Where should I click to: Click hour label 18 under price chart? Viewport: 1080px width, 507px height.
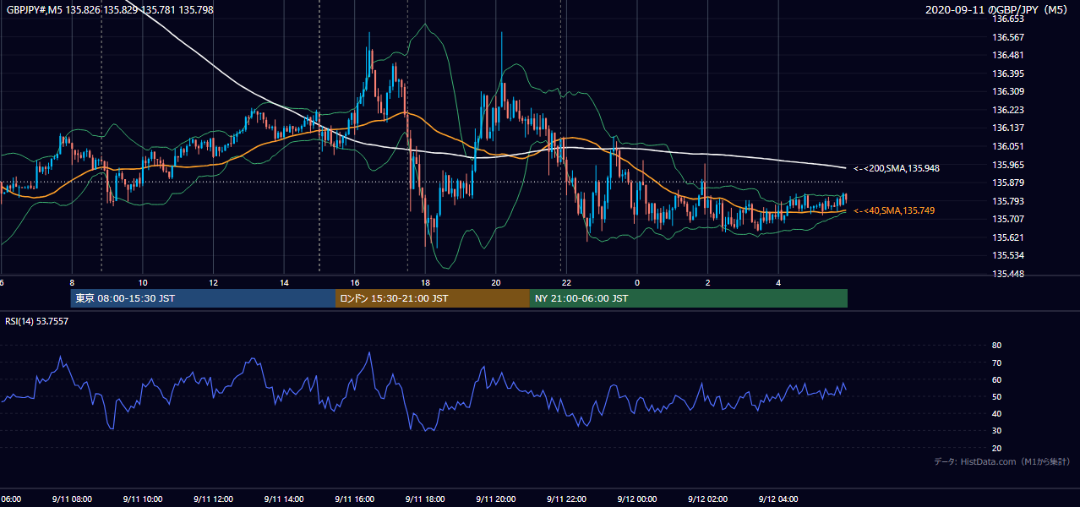(x=425, y=283)
